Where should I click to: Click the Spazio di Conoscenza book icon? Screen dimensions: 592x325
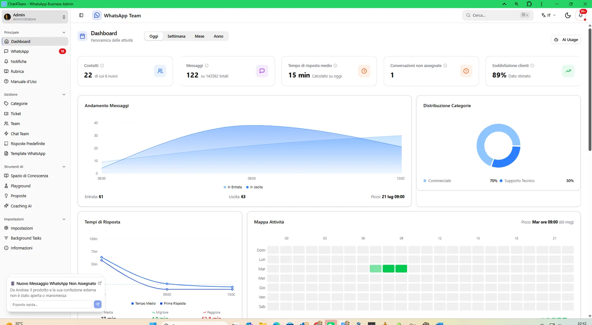[6, 176]
